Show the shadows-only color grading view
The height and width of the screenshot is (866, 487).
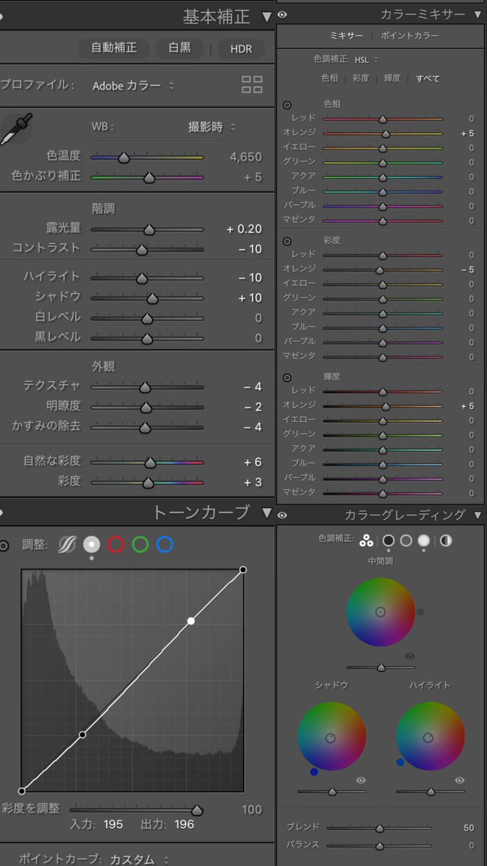pyautogui.click(x=388, y=540)
